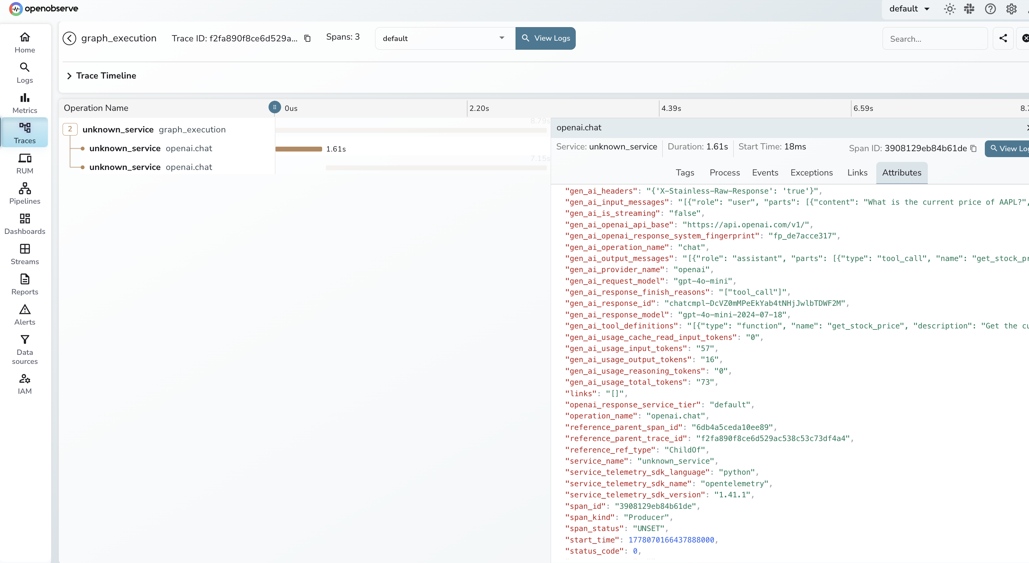1029x563 pixels.
Task: Click the Spans: 3 label
Action: 343,37
